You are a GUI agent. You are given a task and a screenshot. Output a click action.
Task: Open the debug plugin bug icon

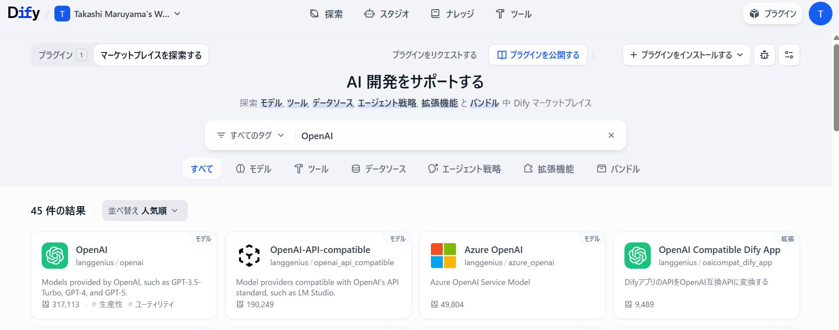(764, 55)
